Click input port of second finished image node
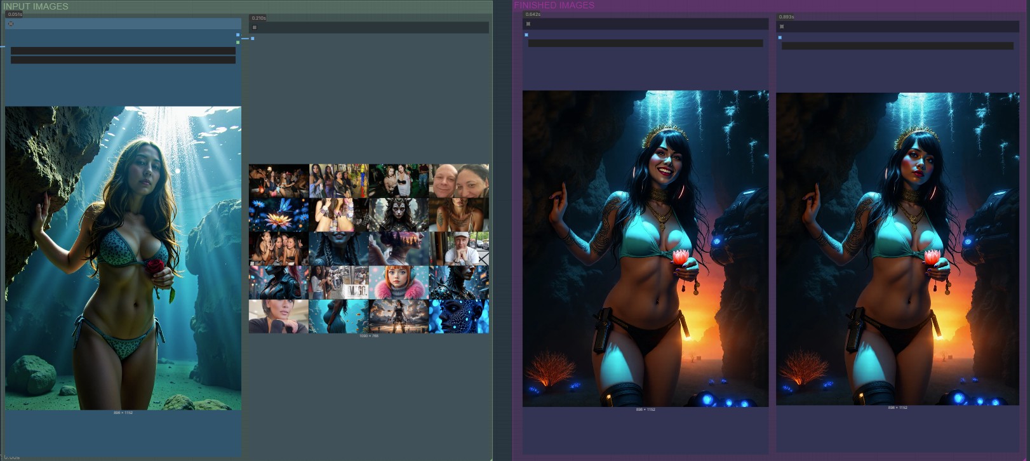 click(780, 37)
